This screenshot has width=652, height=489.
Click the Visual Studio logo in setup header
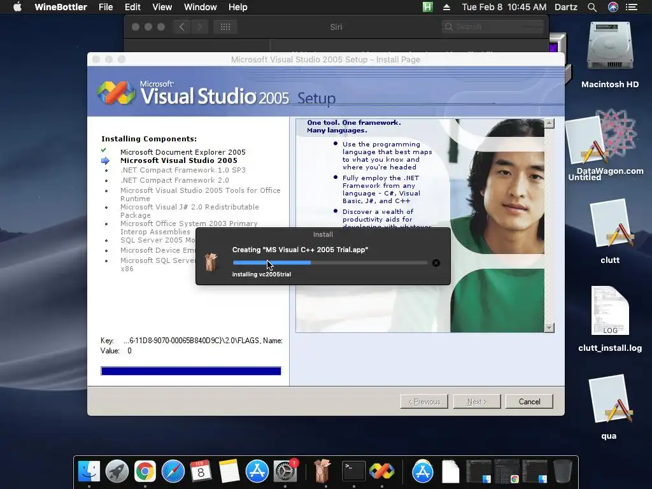(116, 92)
